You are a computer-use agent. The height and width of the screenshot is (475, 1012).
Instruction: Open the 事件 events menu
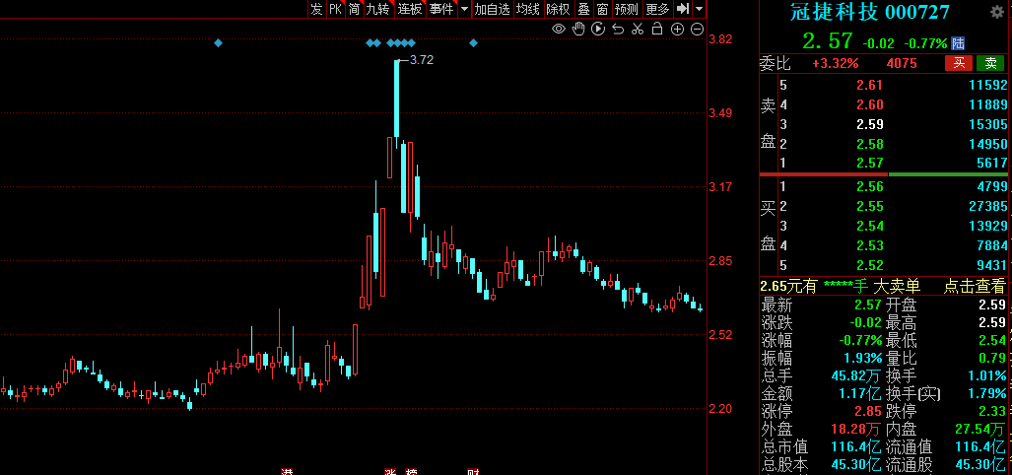pos(441,9)
